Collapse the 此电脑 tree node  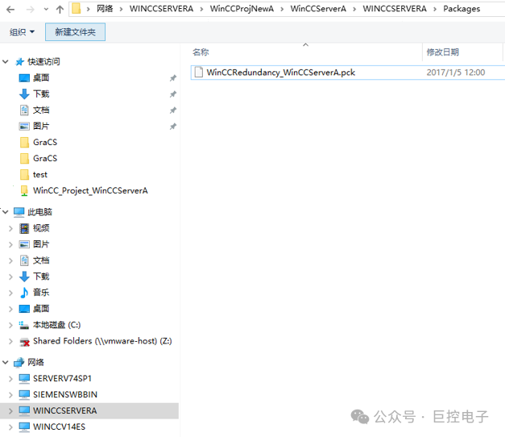tap(6, 212)
